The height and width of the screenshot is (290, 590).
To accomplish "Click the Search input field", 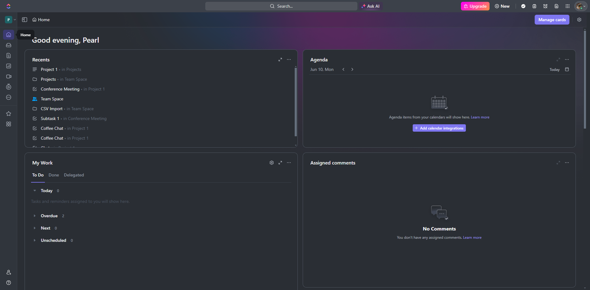I will point(281,6).
